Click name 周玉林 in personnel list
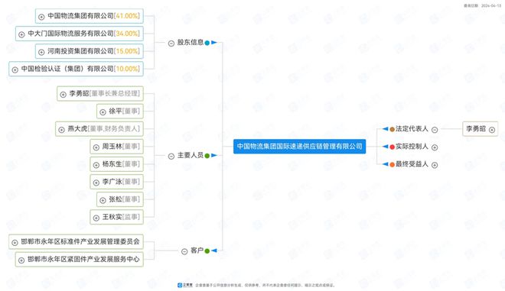 (x=112, y=147)
